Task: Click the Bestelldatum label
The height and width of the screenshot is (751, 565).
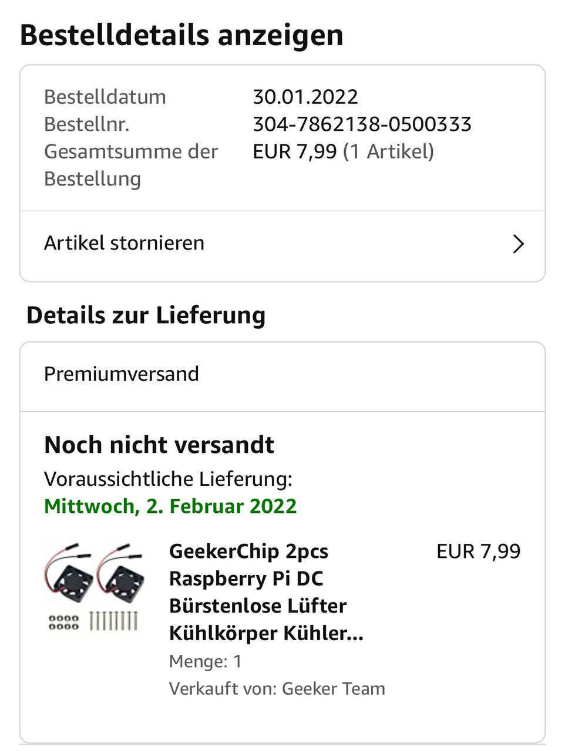Action: coord(105,97)
